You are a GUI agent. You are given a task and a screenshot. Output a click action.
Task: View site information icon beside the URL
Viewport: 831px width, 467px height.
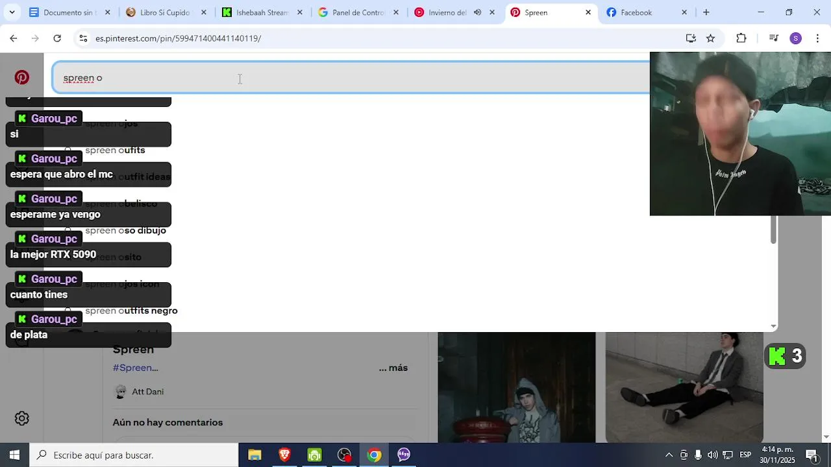tap(83, 38)
